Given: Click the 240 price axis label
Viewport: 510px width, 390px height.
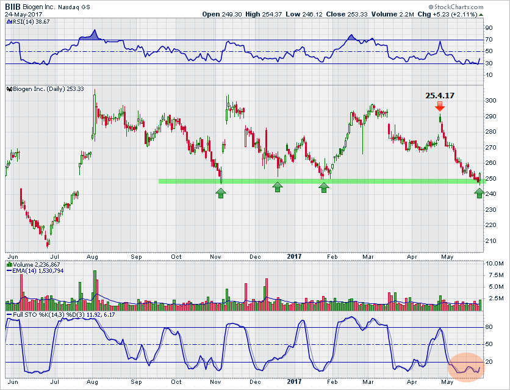Looking at the screenshot, I should (x=490, y=194).
